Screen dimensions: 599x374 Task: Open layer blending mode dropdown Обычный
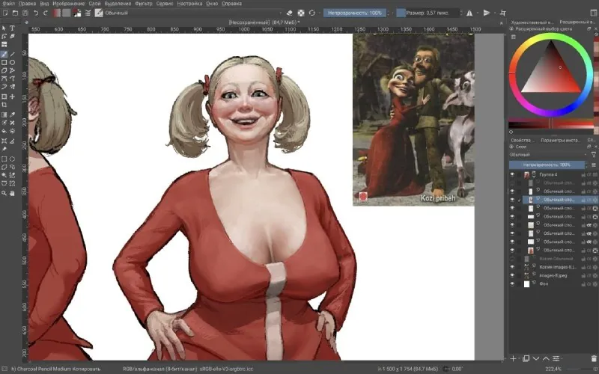548,155
